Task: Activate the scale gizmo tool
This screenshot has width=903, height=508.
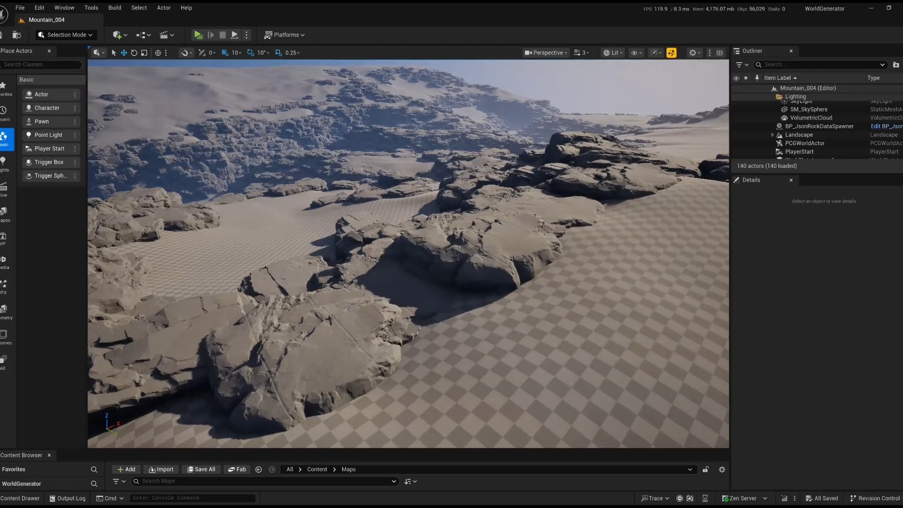Action: point(144,53)
